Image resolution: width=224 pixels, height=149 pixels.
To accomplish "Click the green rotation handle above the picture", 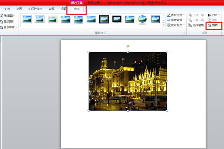I will click(x=128, y=47).
